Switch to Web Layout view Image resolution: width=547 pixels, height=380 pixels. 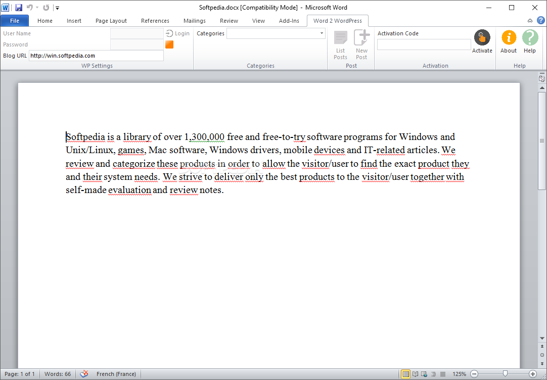424,374
